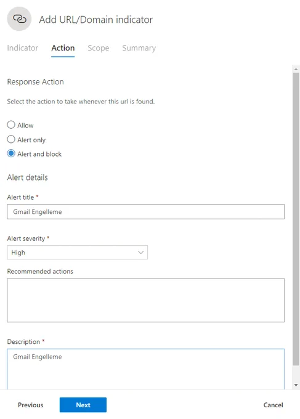Click the 'Alert severity' label

pyautogui.click(x=26, y=238)
